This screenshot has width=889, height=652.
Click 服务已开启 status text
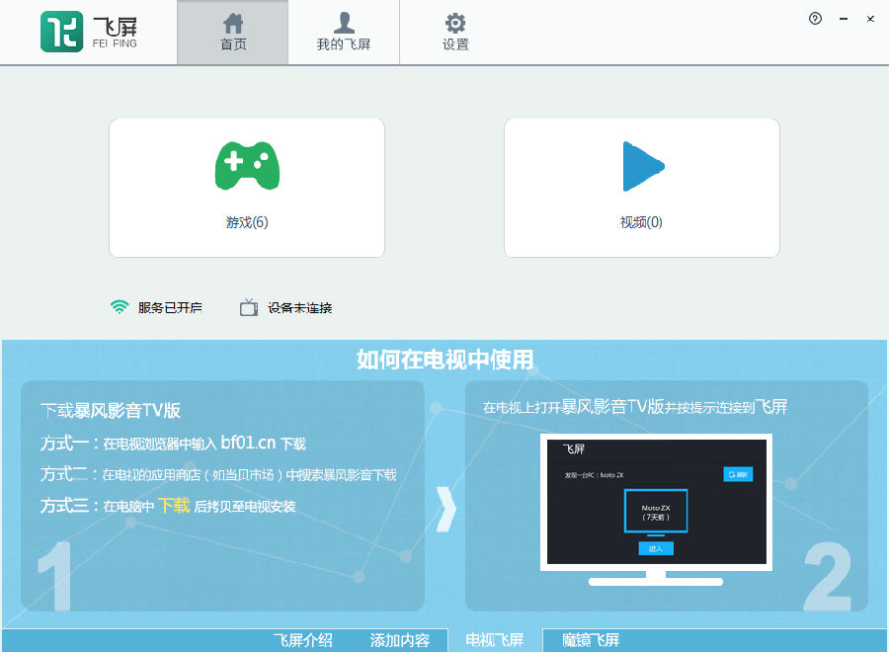(x=170, y=308)
